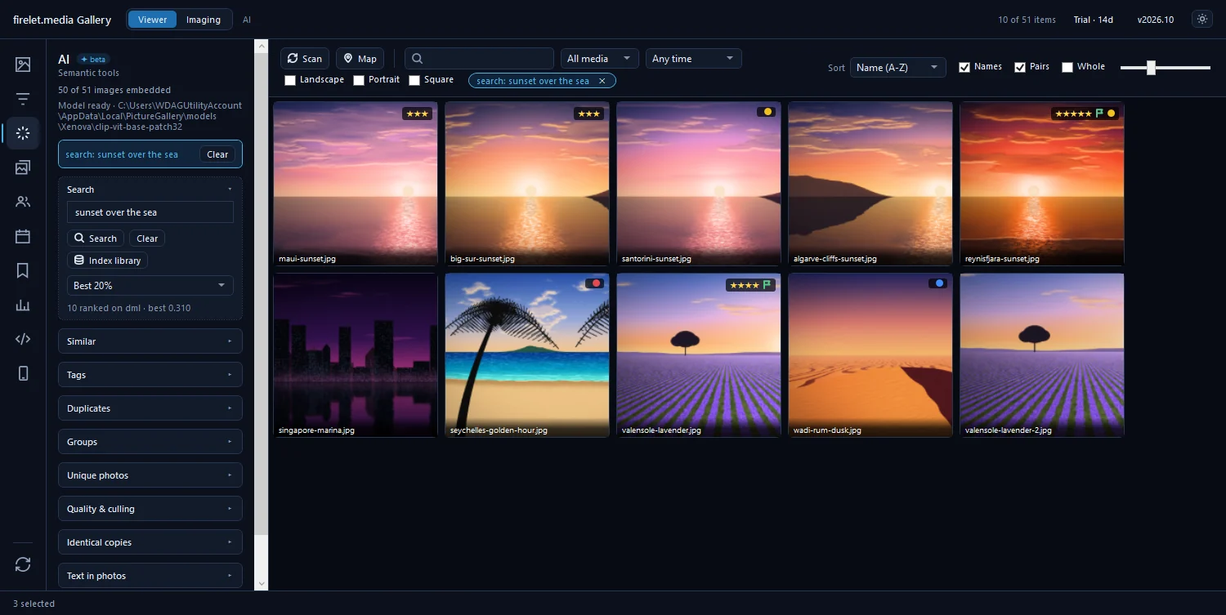
Task: Open the Any time dropdown
Action: click(x=693, y=59)
